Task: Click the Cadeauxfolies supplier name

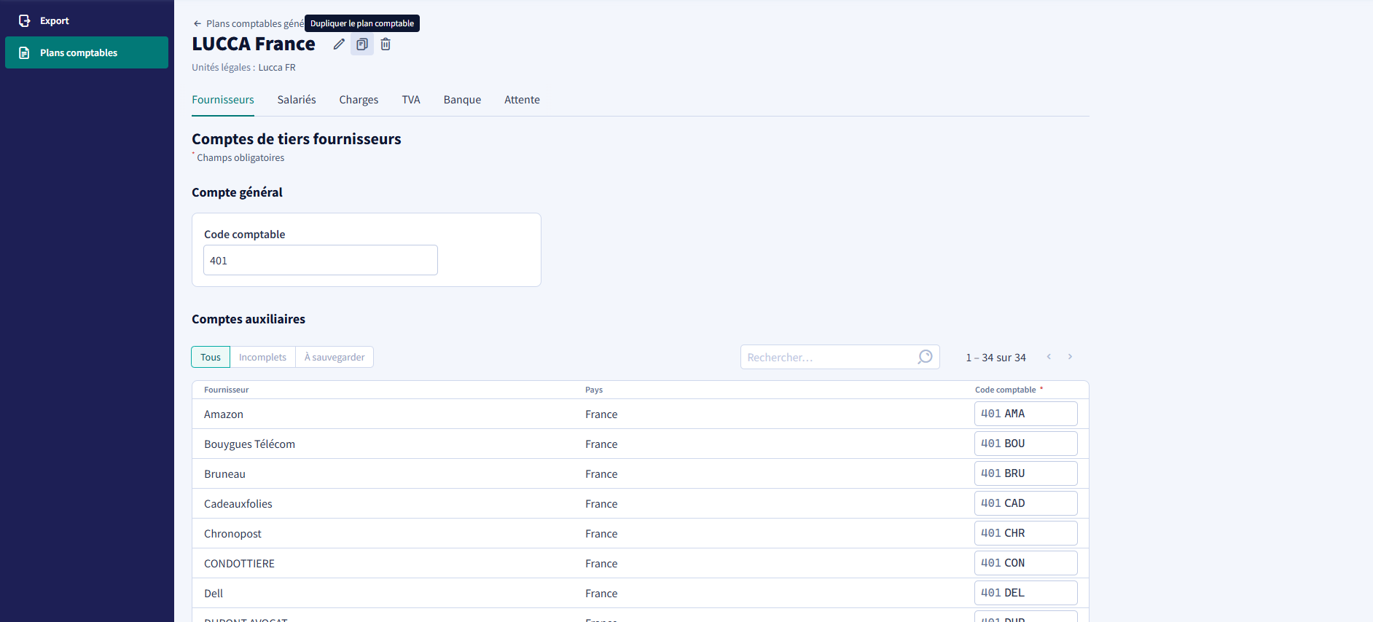Action: pos(238,504)
